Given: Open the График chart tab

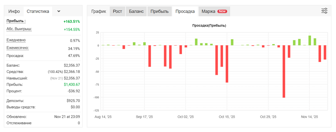Looking at the screenshot, I should tap(98, 11).
